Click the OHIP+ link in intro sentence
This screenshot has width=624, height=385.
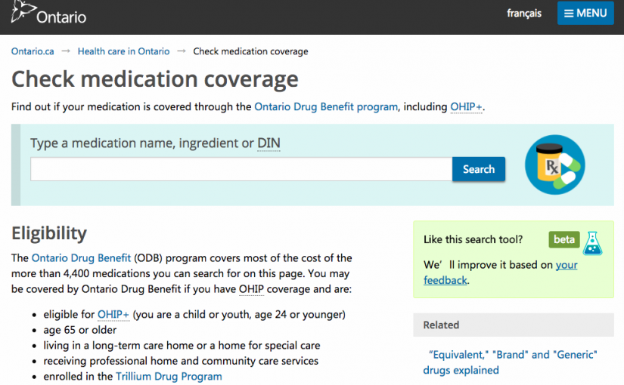(466, 106)
